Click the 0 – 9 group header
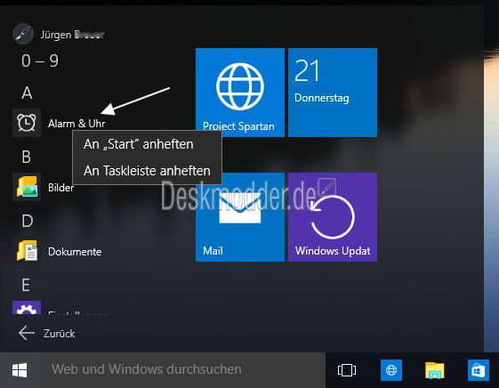The width and height of the screenshot is (499, 388). 40,61
